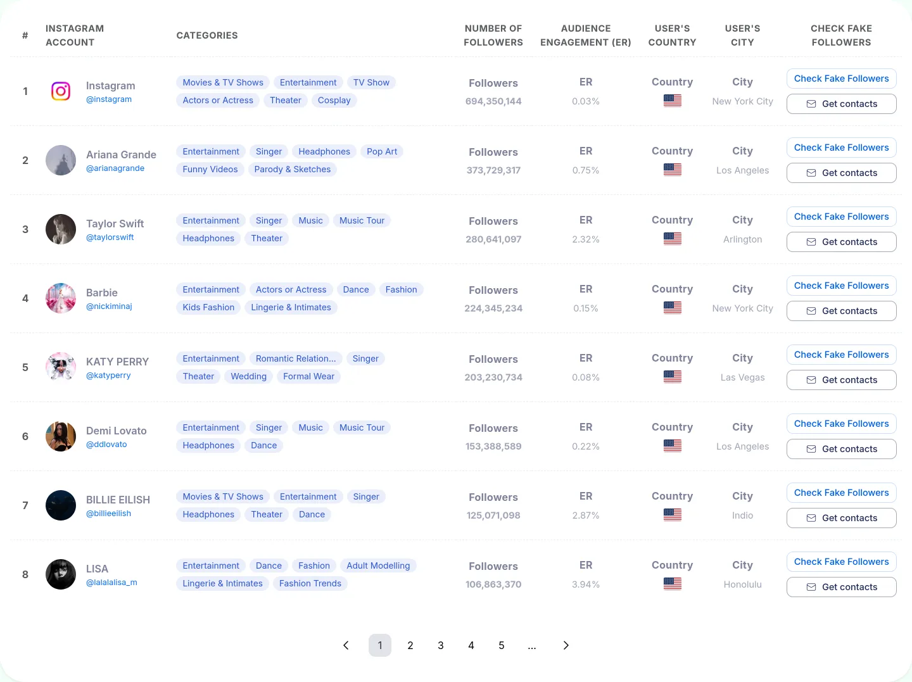
Task: Get contacts for KATY PERRY
Action: (842, 380)
